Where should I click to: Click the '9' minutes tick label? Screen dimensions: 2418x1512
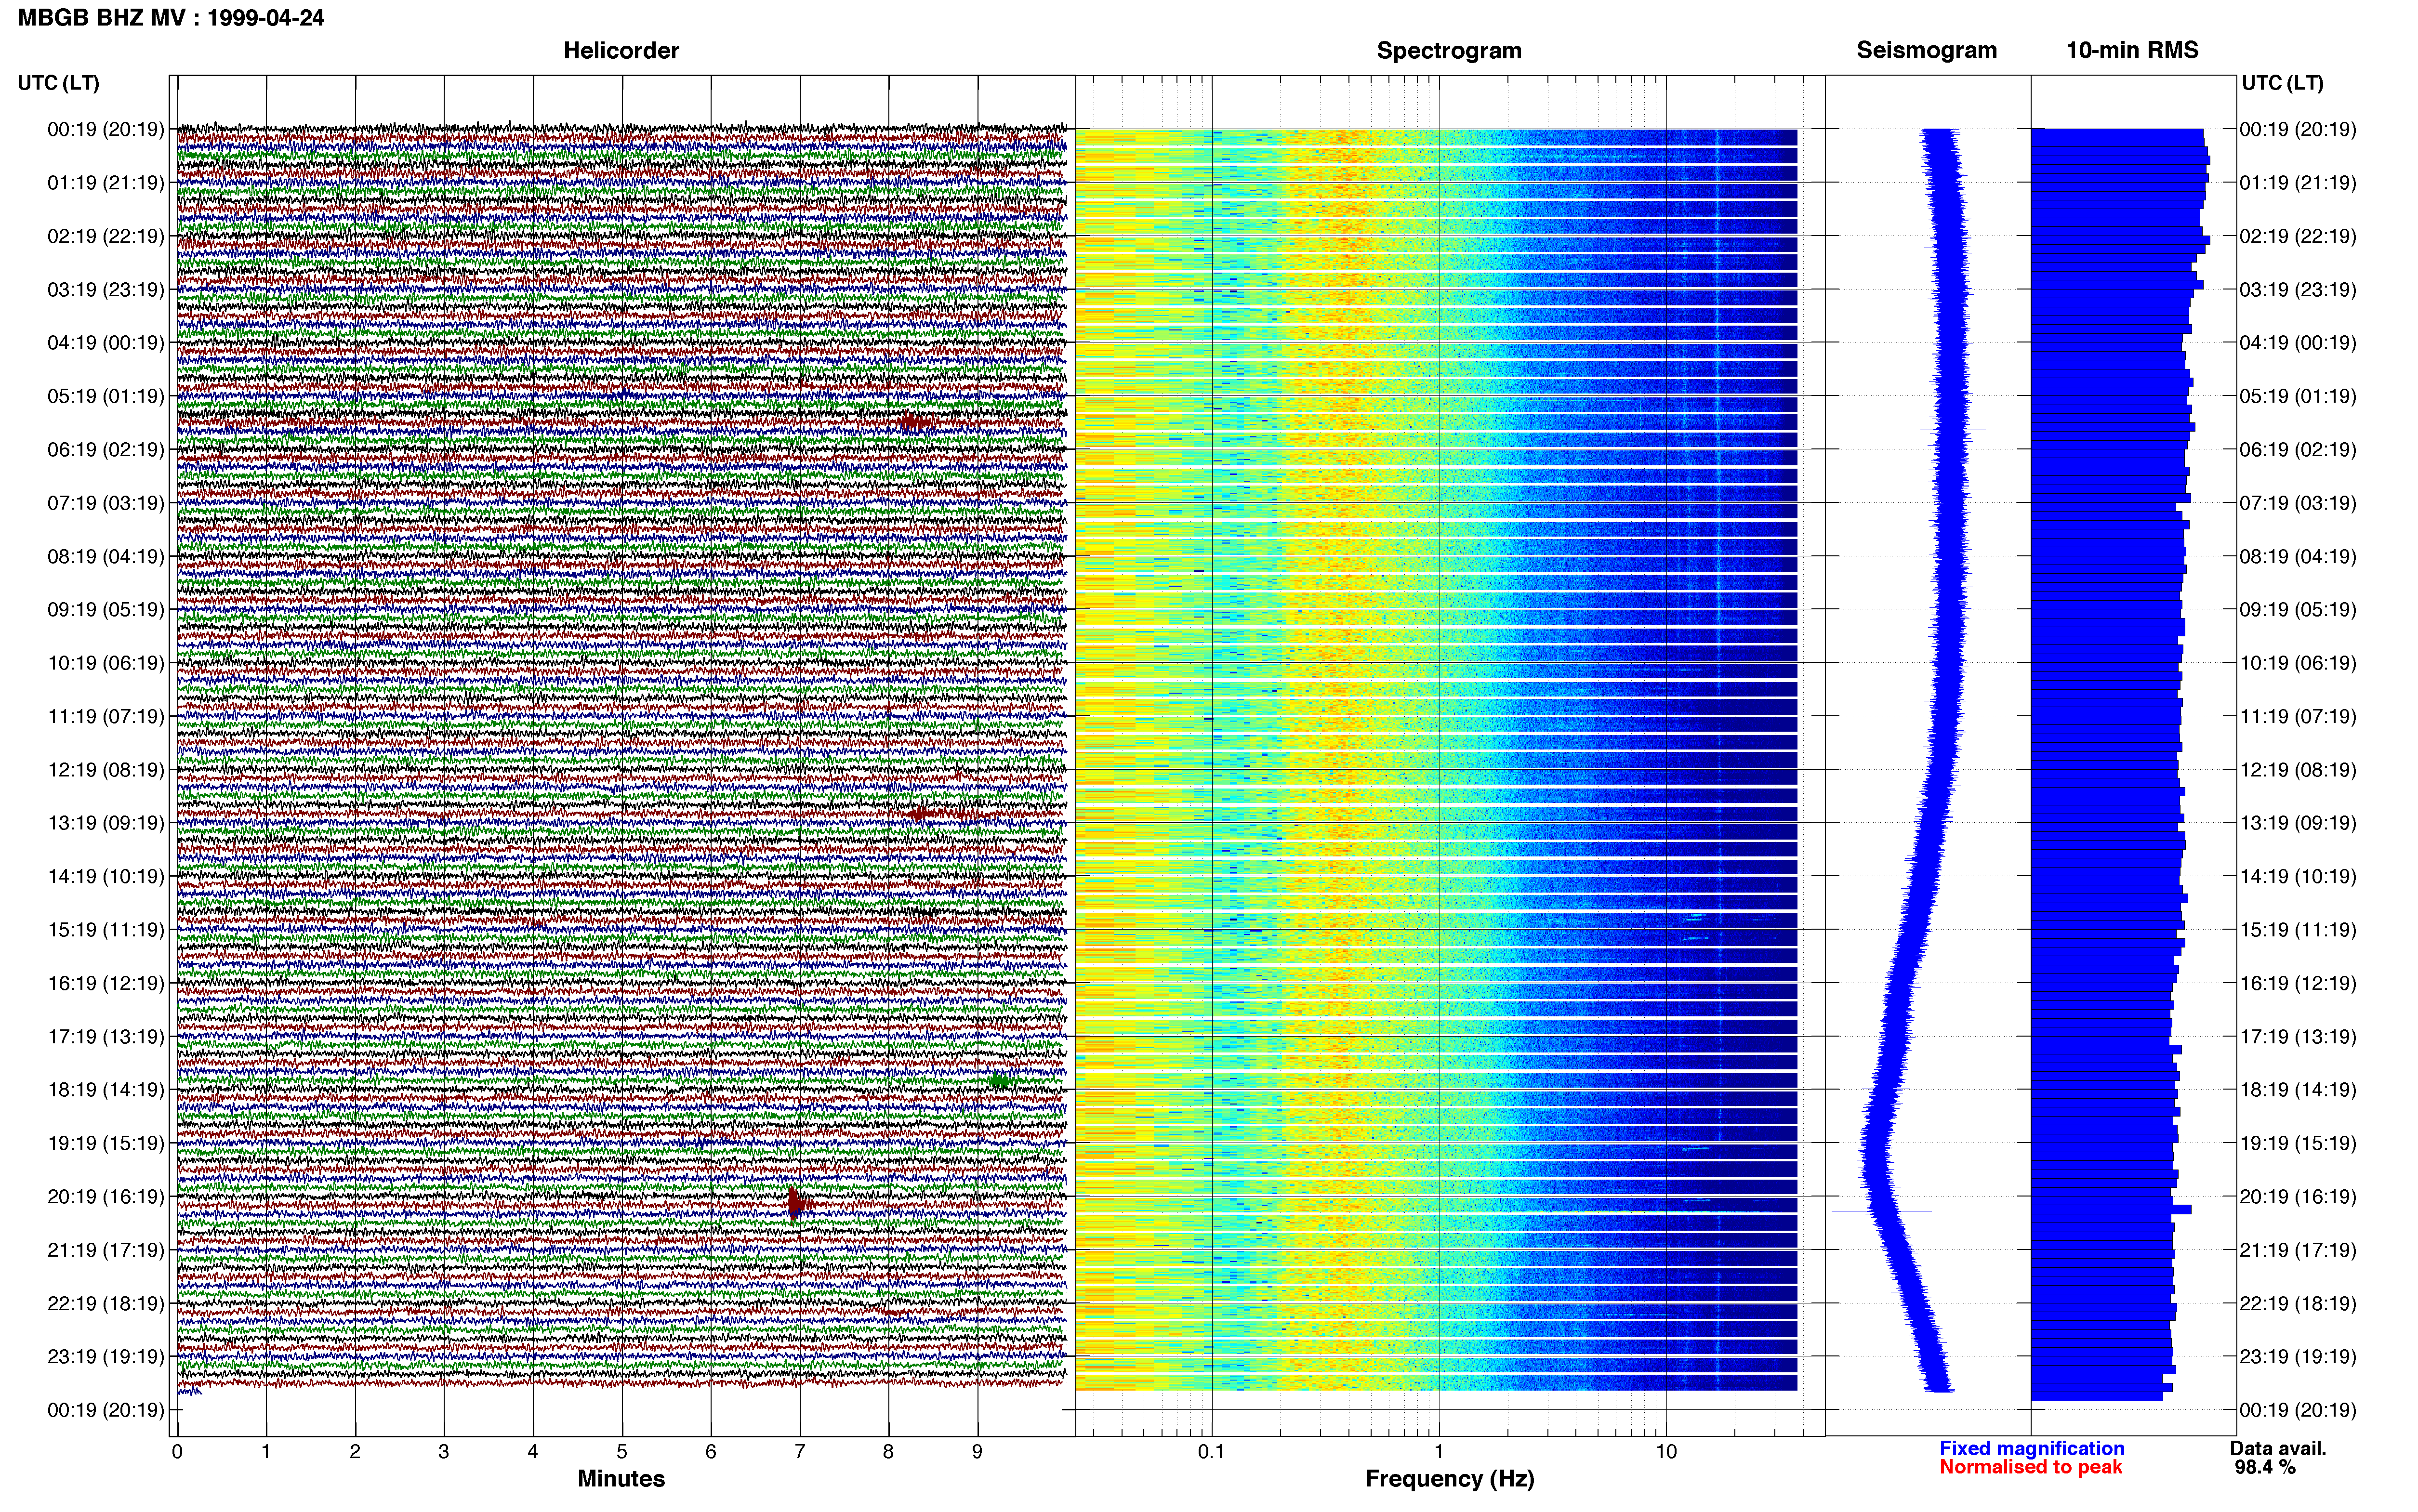click(x=977, y=1452)
